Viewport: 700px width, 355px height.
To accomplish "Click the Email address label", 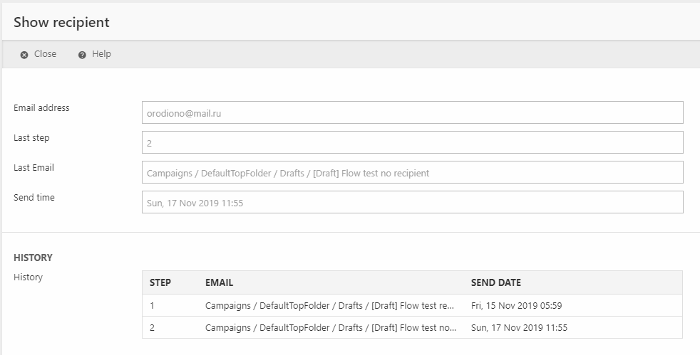I will (41, 108).
